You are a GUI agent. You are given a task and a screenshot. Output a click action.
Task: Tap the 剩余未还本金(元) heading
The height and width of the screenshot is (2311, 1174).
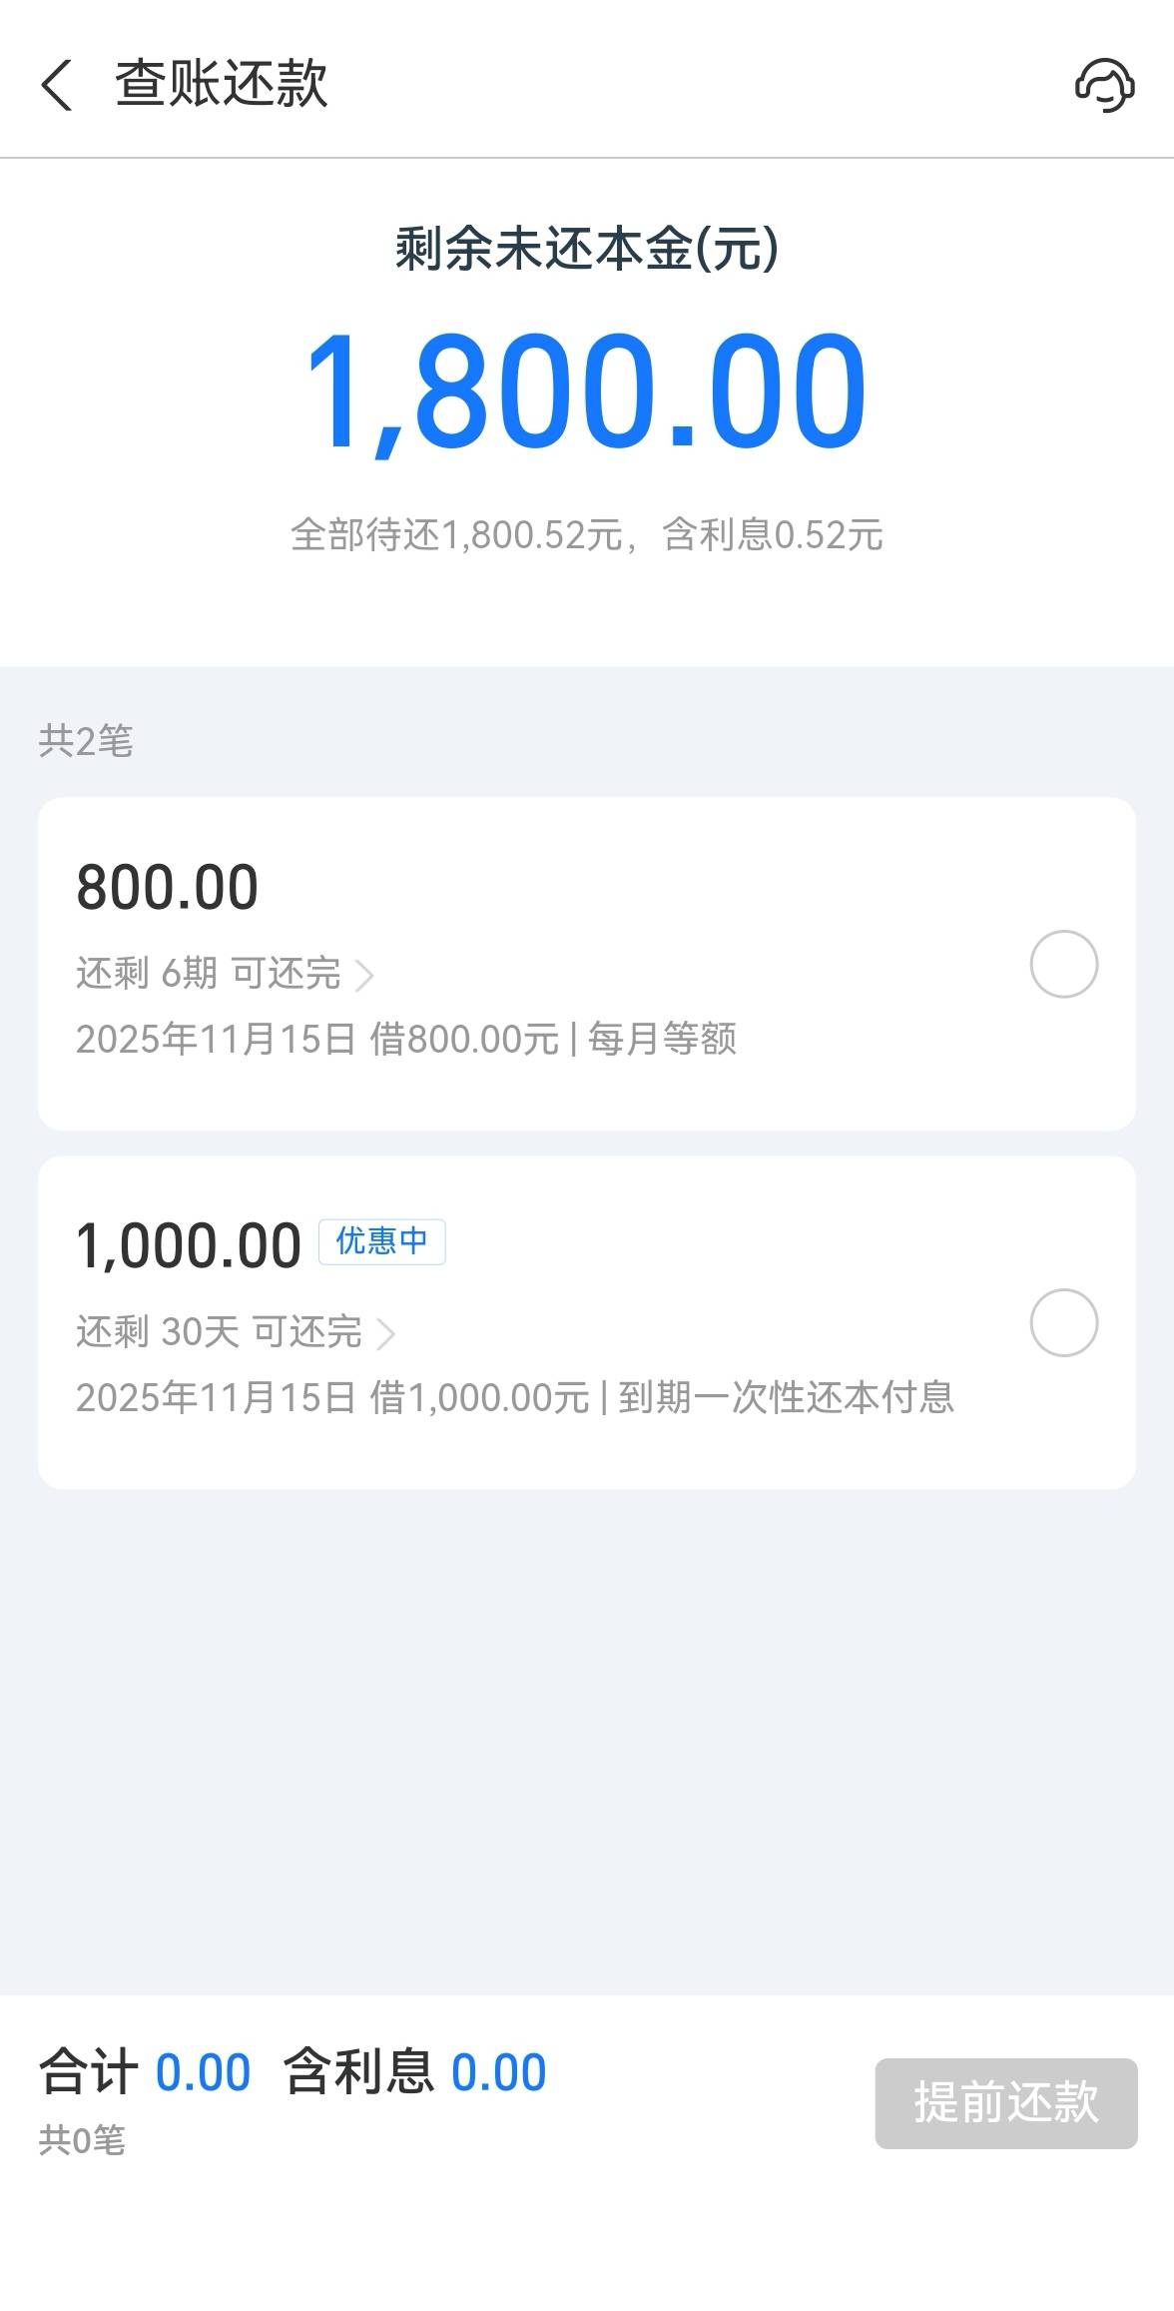tap(586, 249)
